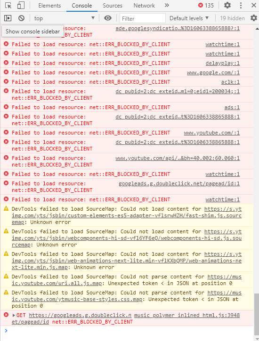Click warning icon on webcomponents-hi-sd message
The height and width of the screenshot is (341, 259).
click(x=6, y=231)
